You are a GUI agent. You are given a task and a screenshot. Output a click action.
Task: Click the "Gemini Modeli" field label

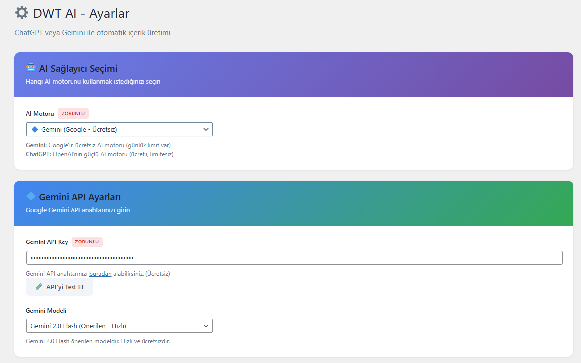[x=46, y=311]
